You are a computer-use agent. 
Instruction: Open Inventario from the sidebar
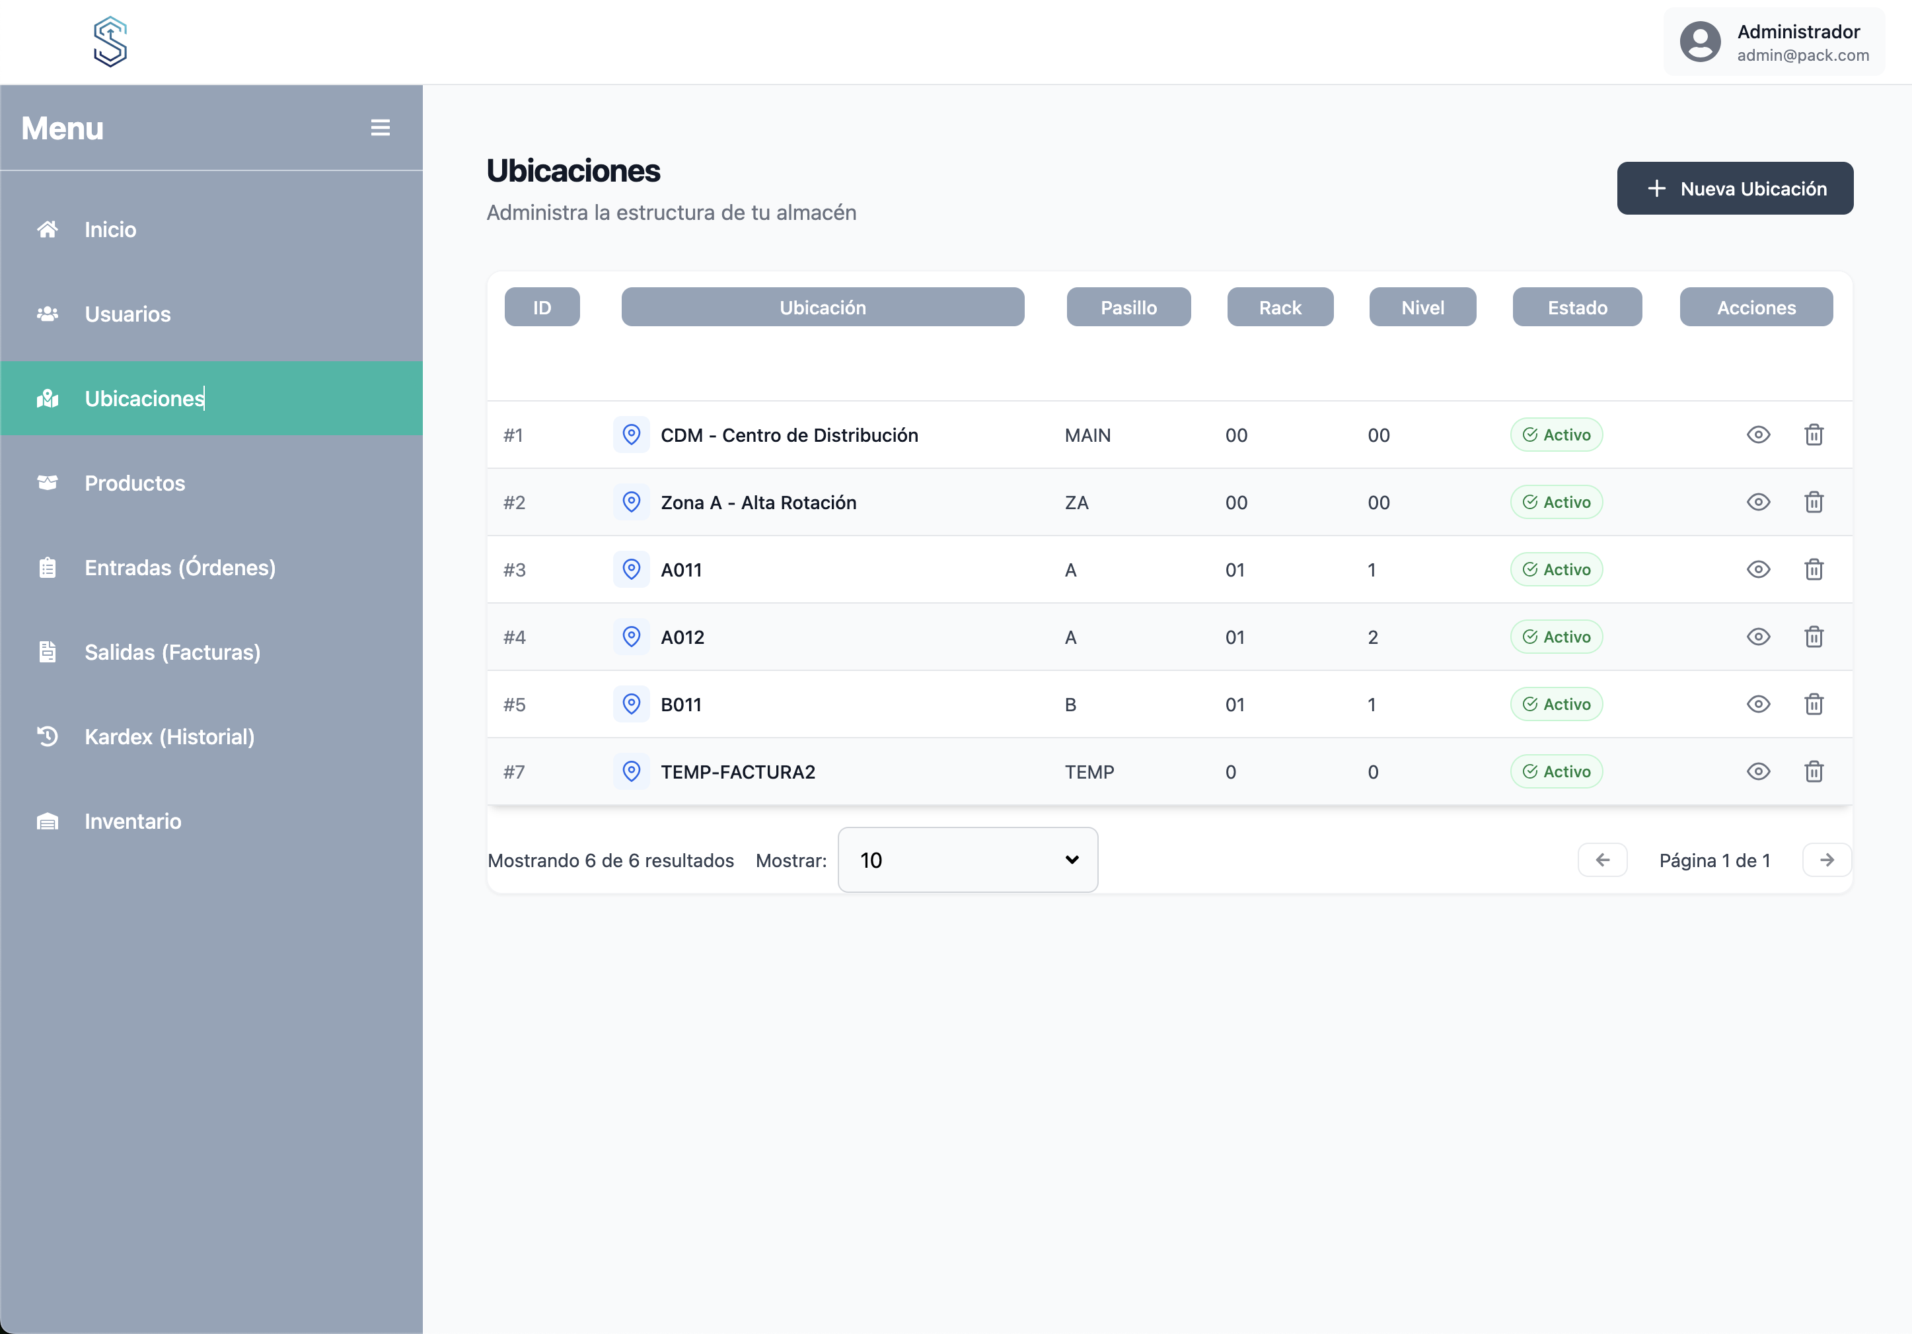[132, 820]
